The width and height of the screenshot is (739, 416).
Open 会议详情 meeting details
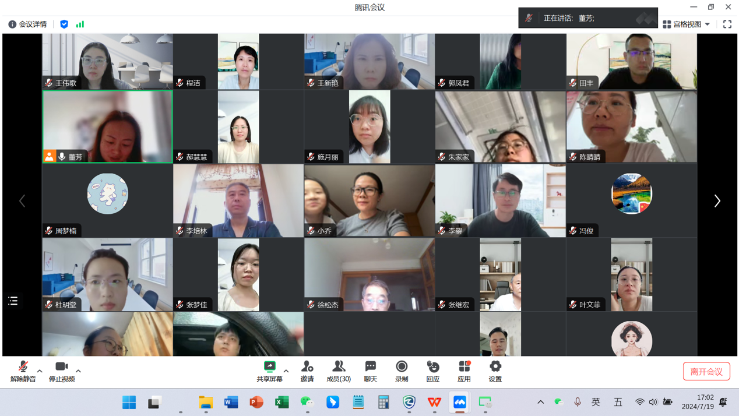point(27,24)
